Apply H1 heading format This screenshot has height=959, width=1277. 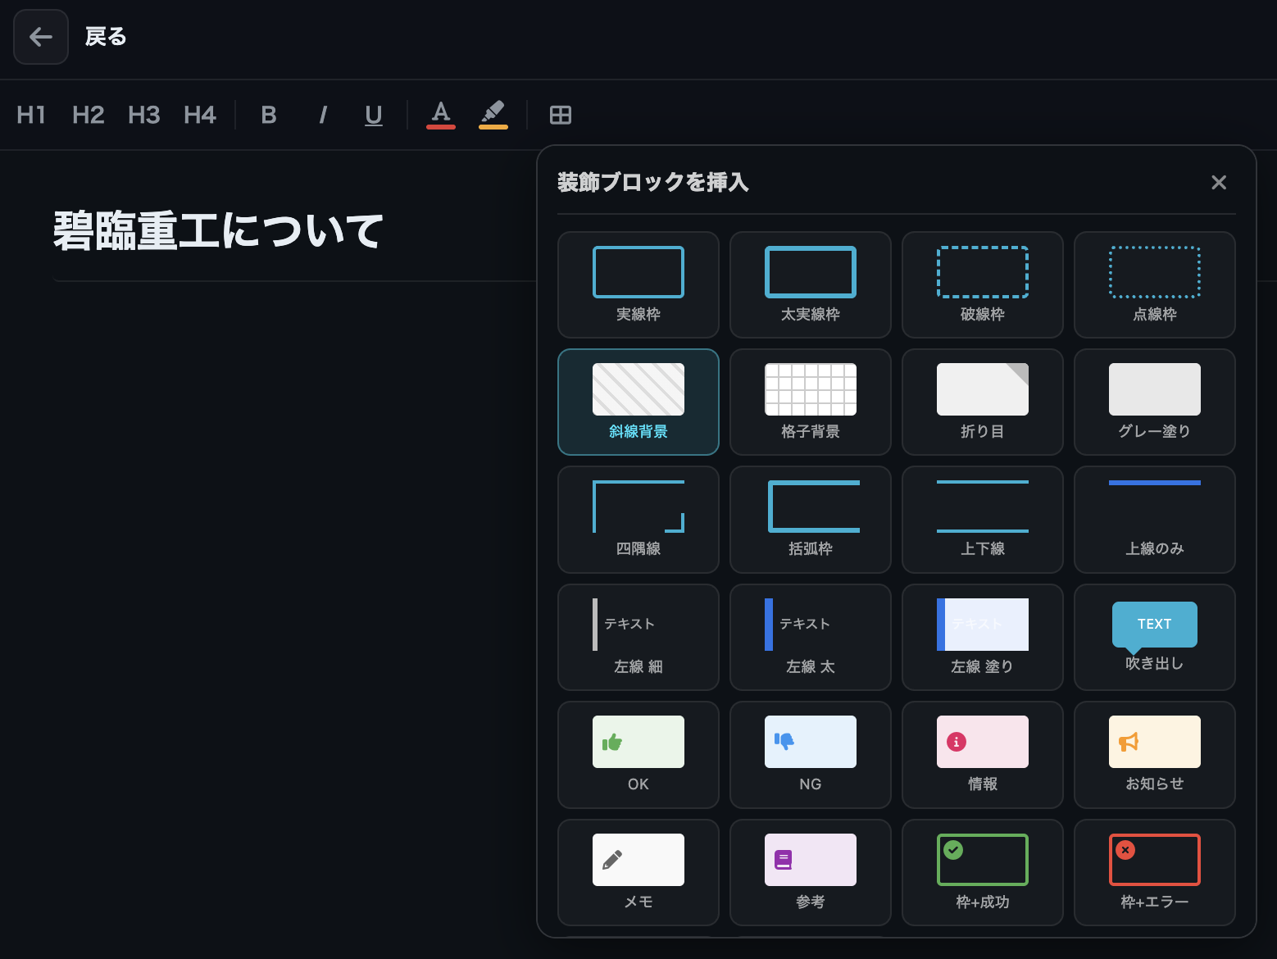click(31, 115)
